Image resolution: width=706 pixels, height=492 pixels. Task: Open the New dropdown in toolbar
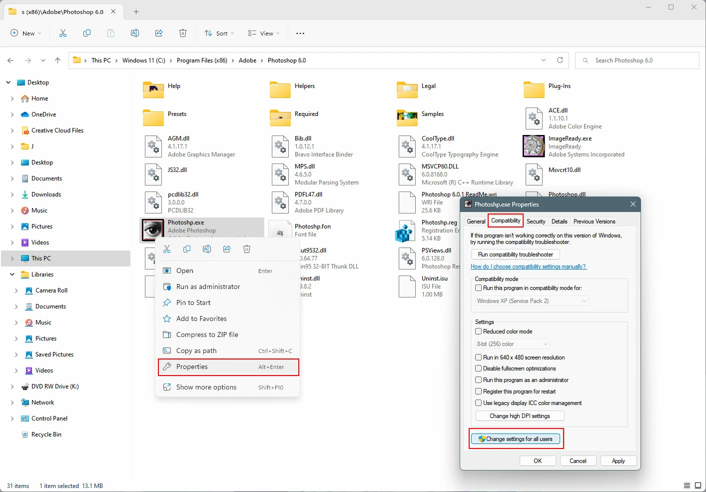pos(25,33)
